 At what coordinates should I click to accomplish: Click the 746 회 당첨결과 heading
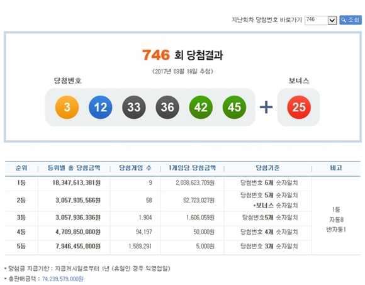coord(182,55)
